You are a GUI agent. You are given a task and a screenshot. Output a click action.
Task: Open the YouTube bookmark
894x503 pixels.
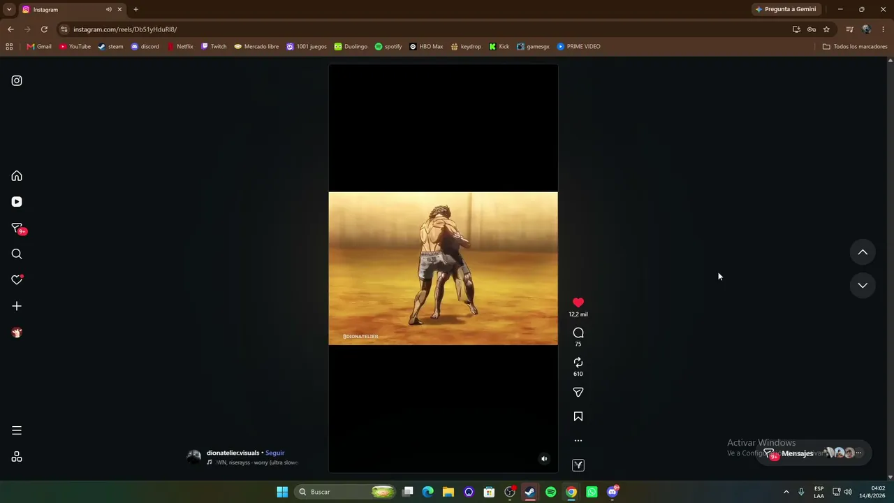75,47
